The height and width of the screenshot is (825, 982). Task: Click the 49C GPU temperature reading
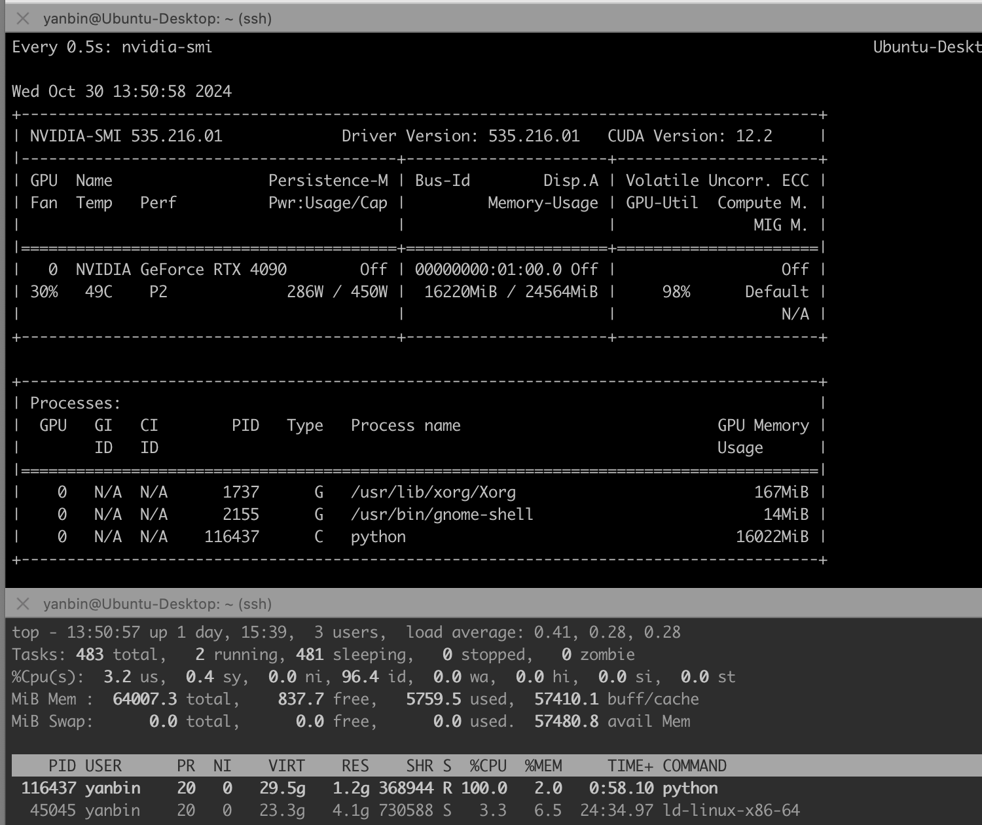[x=98, y=292]
